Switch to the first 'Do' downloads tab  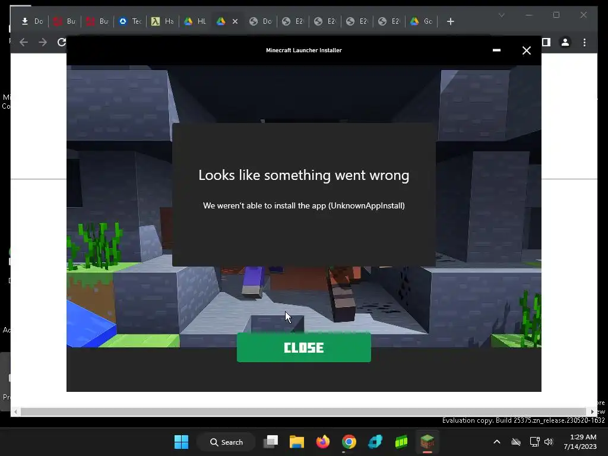pyautogui.click(x=32, y=21)
